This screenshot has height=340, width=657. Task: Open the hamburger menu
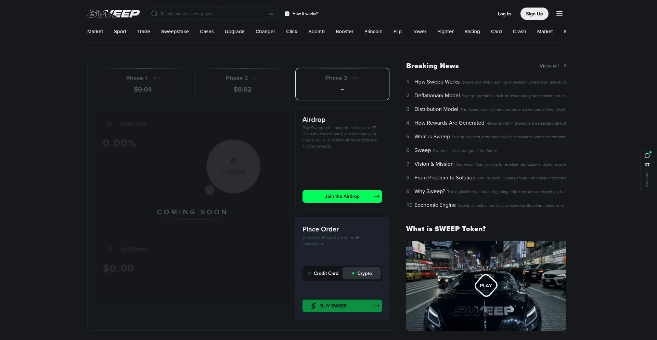click(x=559, y=14)
